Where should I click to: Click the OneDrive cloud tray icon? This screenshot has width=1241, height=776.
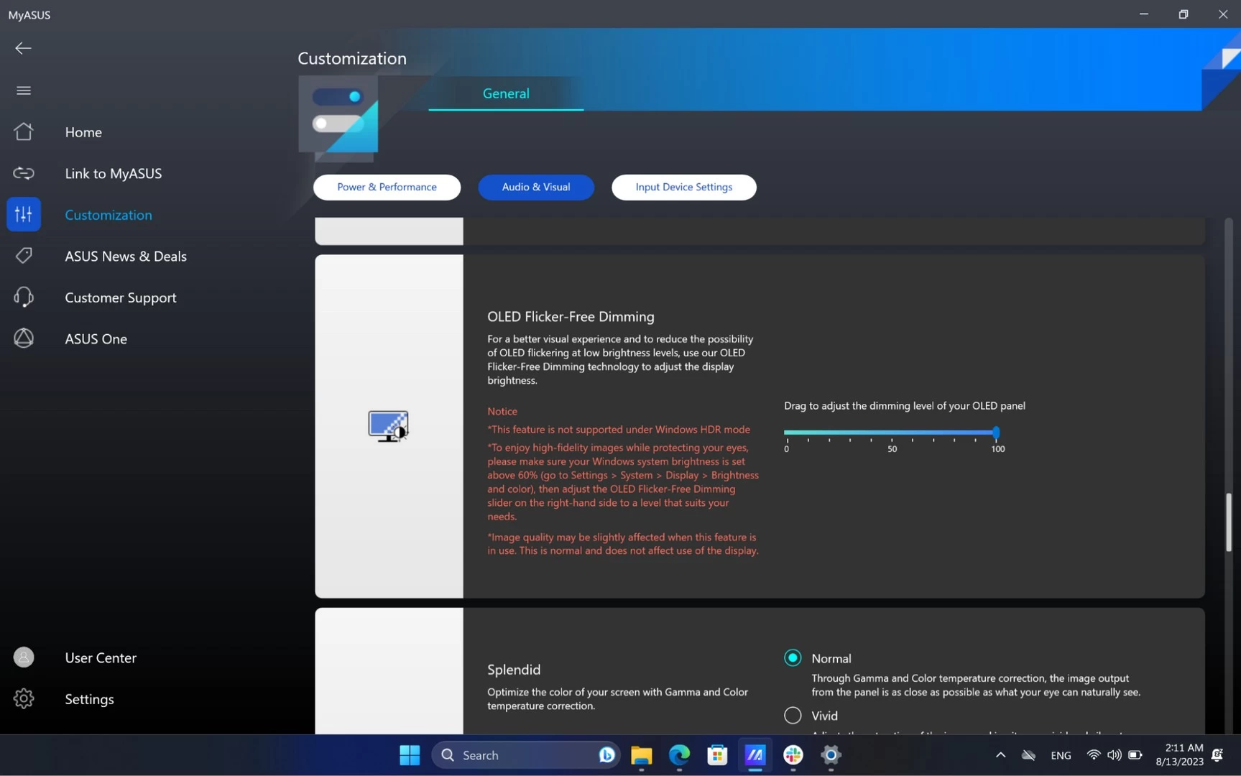[1029, 755]
